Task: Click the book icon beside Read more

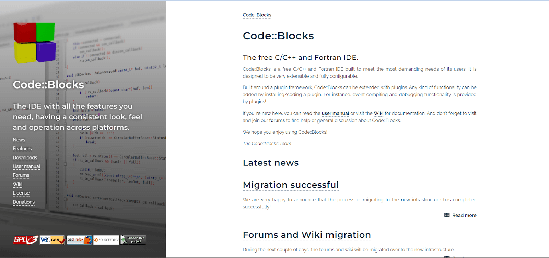Action: (x=447, y=215)
